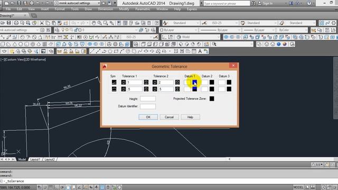Set material condition for Tolerance 1 first row
Screen dimensions: 338x190
(x=146, y=82)
